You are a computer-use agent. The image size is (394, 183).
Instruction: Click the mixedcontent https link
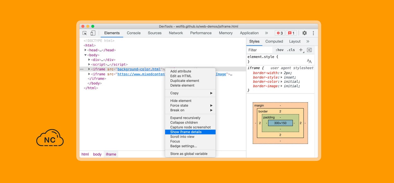(141, 74)
